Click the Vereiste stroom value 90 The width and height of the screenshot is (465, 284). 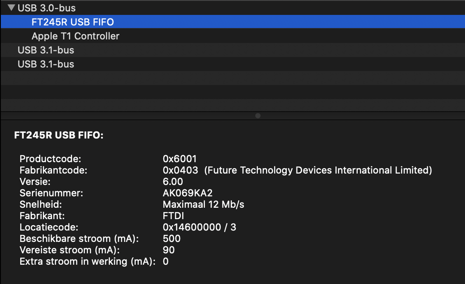click(169, 250)
